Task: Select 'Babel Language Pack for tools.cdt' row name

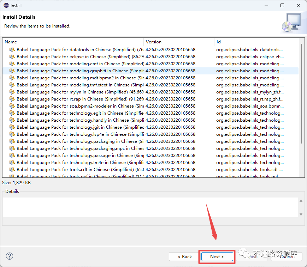Action: coord(80,169)
